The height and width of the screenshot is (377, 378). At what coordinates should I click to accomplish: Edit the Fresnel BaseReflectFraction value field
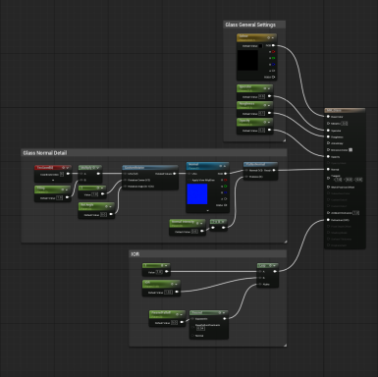[200, 328]
